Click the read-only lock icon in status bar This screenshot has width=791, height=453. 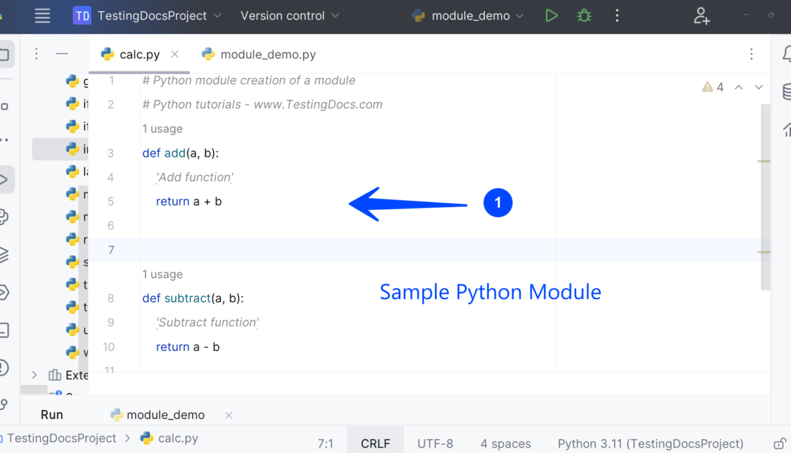click(x=779, y=443)
